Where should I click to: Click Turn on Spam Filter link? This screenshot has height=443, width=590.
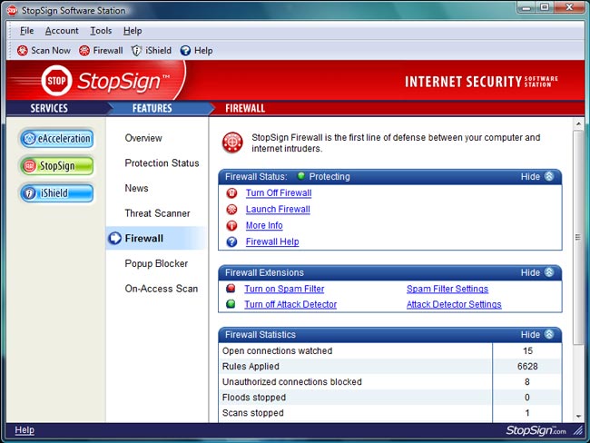click(x=284, y=289)
